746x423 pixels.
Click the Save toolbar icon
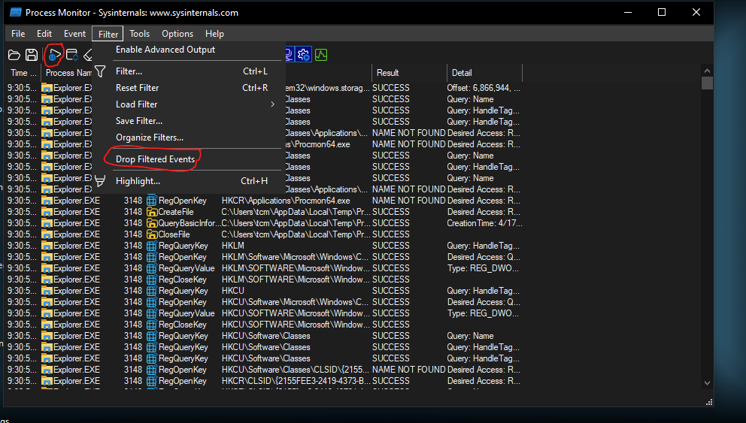point(32,55)
